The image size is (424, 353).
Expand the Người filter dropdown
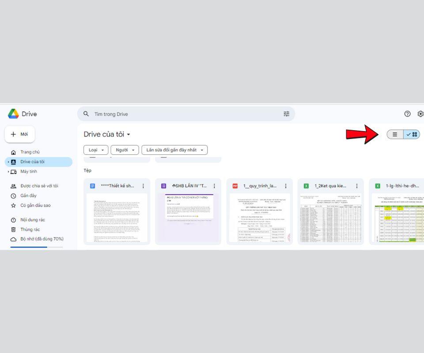pos(125,150)
